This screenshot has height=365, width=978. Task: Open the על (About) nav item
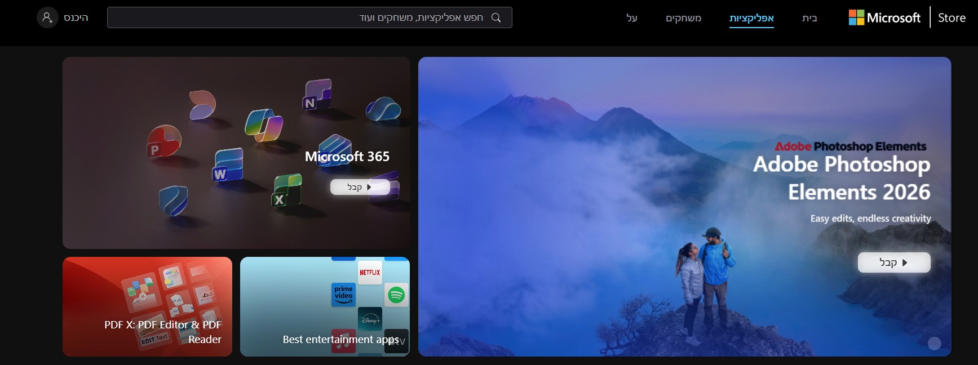pyautogui.click(x=632, y=18)
